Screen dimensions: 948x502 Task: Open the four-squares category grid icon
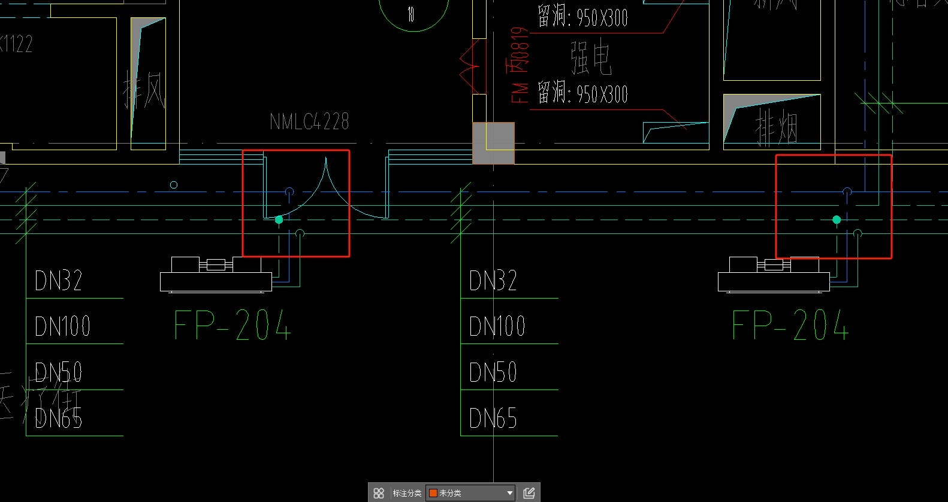(x=379, y=493)
